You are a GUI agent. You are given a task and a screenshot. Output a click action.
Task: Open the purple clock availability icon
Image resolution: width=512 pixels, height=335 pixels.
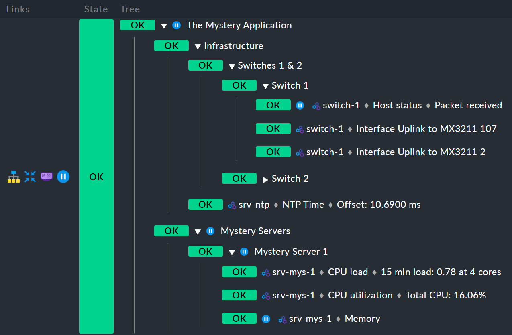tap(47, 177)
